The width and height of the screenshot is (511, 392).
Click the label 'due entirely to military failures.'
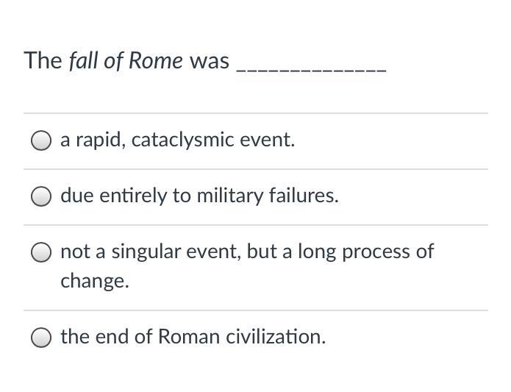pos(199,196)
